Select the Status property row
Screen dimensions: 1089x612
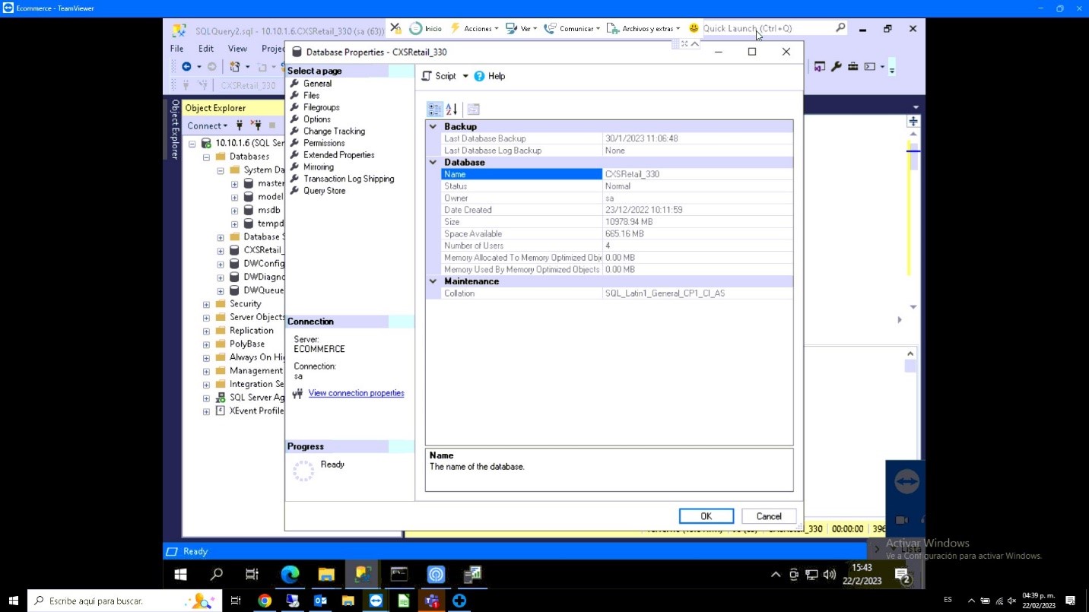pos(617,186)
